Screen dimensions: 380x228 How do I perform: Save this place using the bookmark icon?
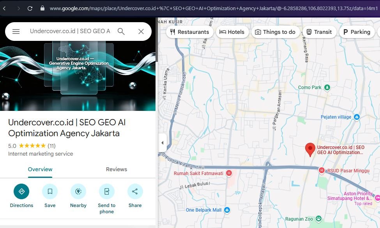(50, 191)
